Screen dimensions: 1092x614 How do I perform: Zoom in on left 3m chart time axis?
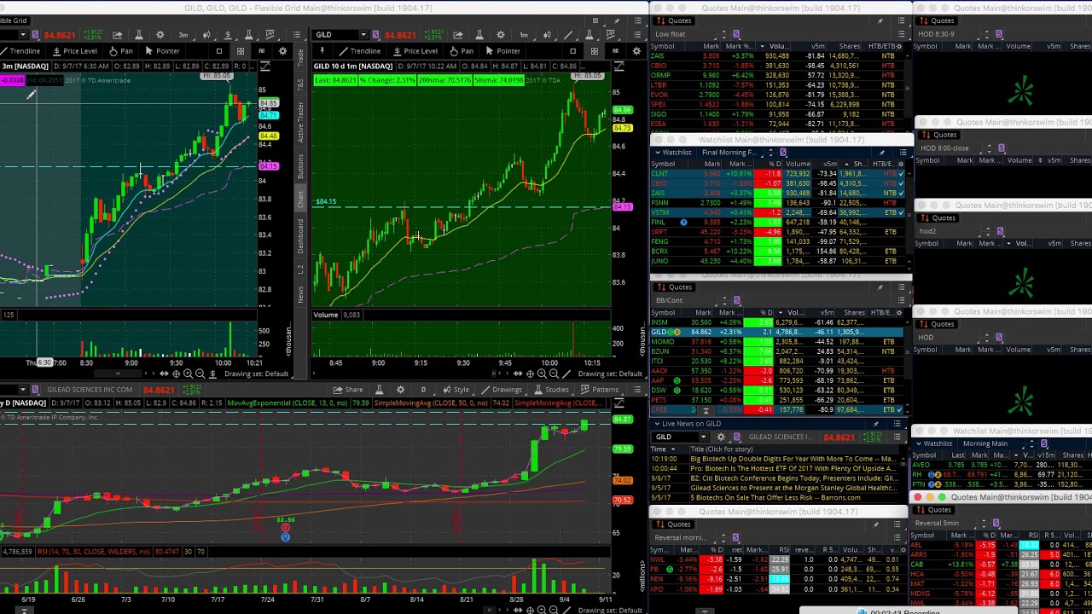coord(188,374)
